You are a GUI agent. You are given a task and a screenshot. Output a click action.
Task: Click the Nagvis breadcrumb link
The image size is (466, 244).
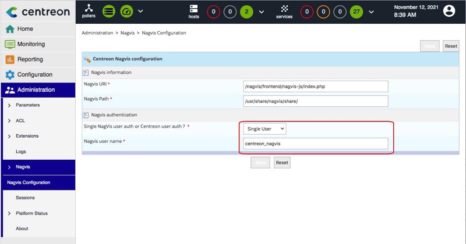[x=129, y=33]
